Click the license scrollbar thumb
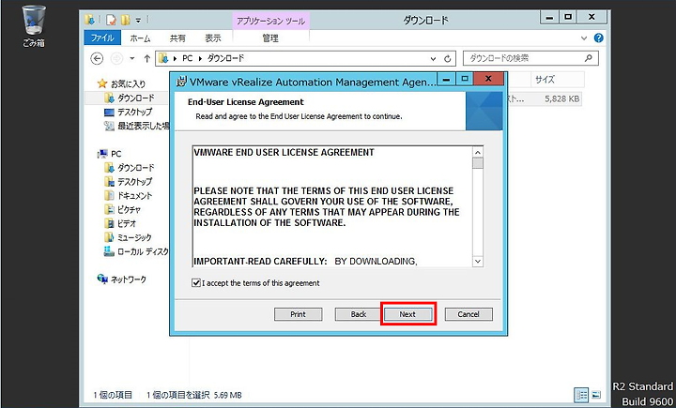 pyautogui.click(x=478, y=164)
